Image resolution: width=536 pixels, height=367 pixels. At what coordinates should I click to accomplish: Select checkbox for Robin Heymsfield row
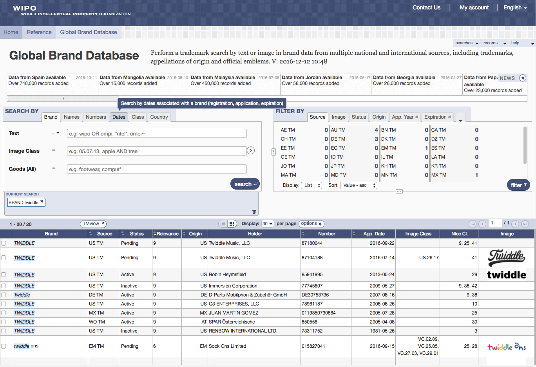tap(4, 275)
